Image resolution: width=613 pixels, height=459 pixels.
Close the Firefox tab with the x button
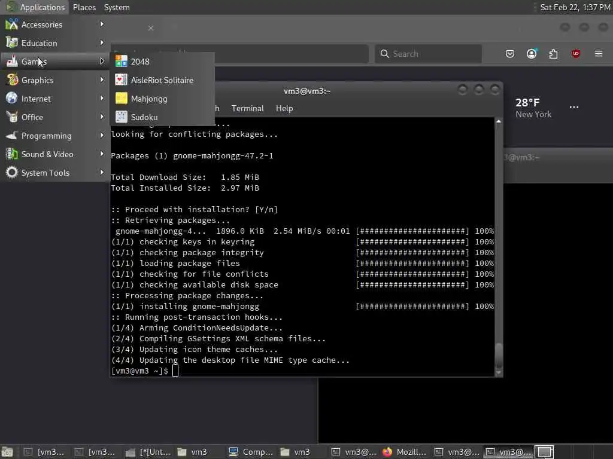pyautogui.click(x=150, y=28)
